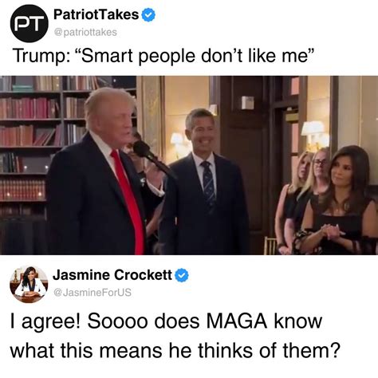The width and height of the screenshot is (378, 378).
Task: Open the @patriottakes handle
Action: coord(85,32)
